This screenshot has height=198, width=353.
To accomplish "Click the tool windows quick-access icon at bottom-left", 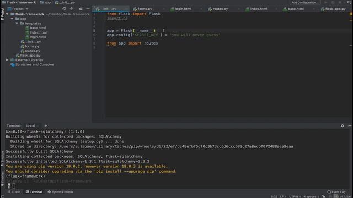I will pyautogui.click(x=3, y=196).
